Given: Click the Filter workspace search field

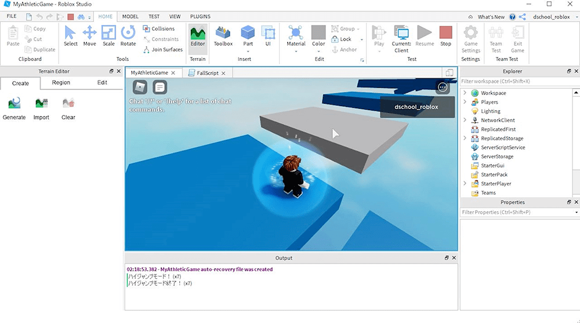Looking at the screenshot, I should [519, 81].
